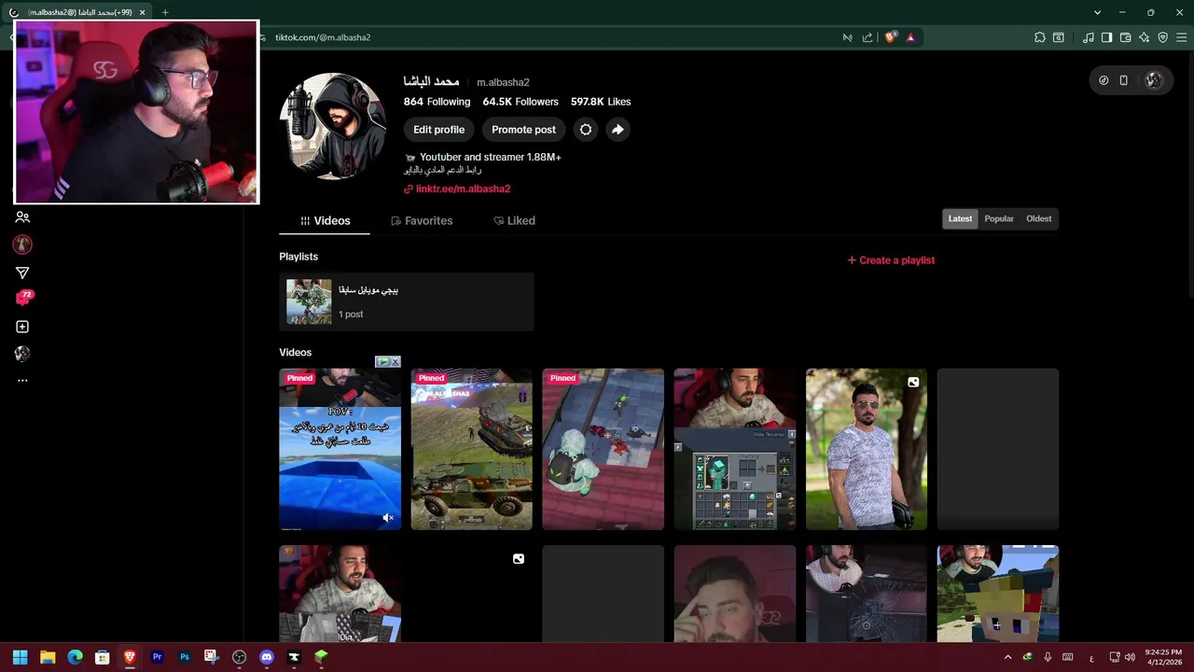Open profile settings gear icon
This screenshot has width=1194, height=672.
pos(586,130)
